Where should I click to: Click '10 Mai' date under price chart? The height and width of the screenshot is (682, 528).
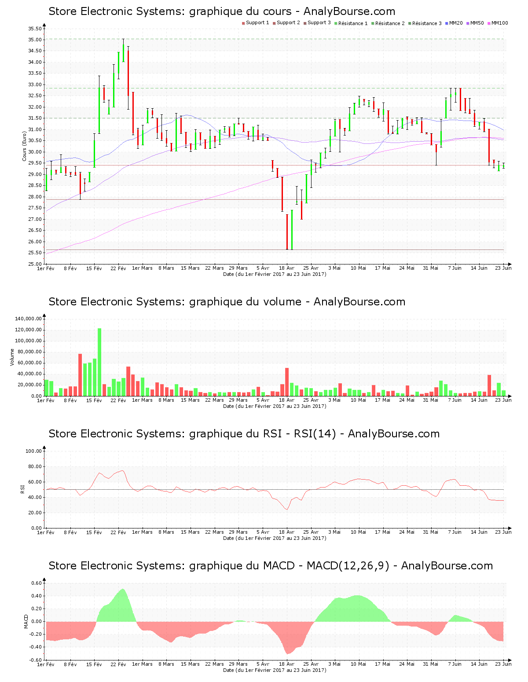pyautogui.click(x=359, y=268)
